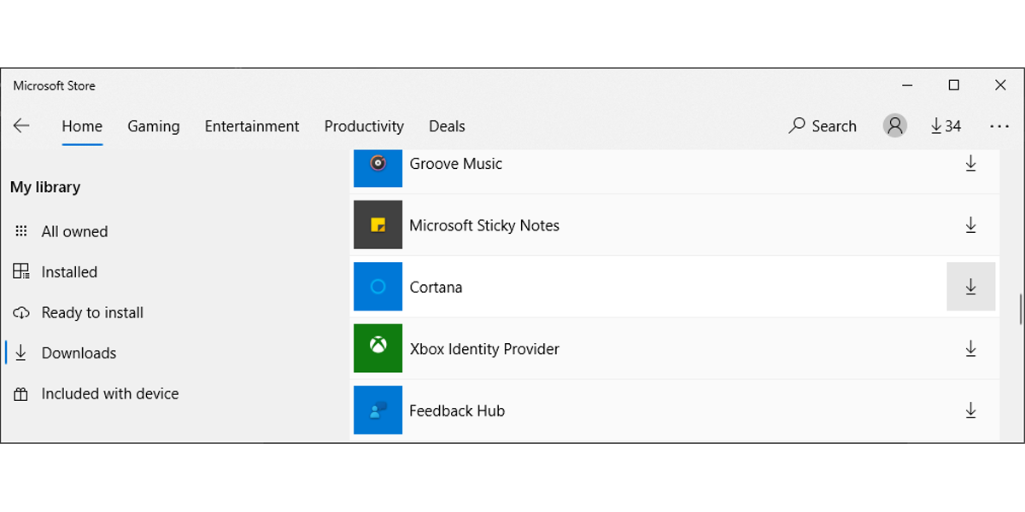This screenshot has width=1025, height=512.
Task: Go to the Deals tab
Action: coord(447,126)
